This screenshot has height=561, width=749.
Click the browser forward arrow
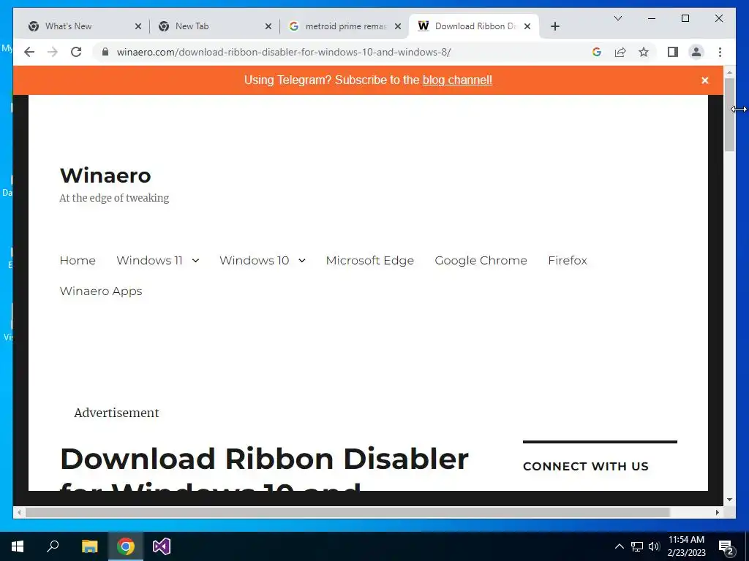(x=53, y=52)
